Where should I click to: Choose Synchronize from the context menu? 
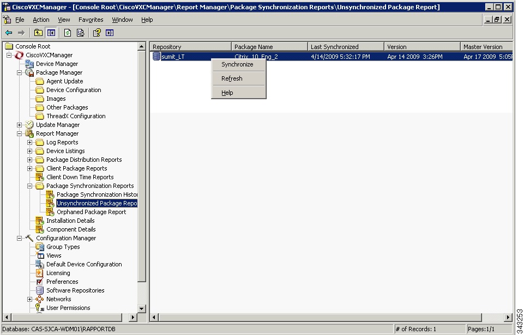(239, 64)
